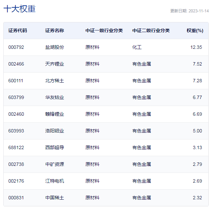The height and width of the screenshot is (208, 211).
Task: Open the 中国稀土 security name
Action: tap(55, 198)
